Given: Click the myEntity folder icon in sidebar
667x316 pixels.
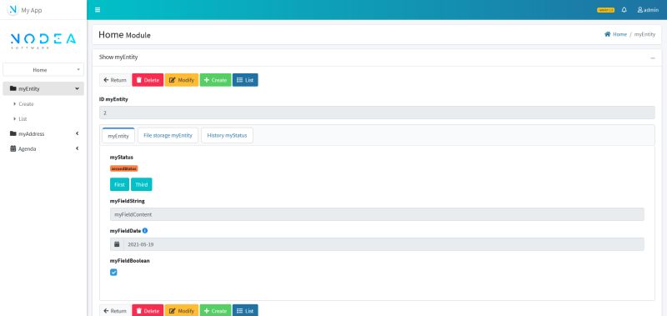Looking at the screenshot, I should click(x=13, y=88).
